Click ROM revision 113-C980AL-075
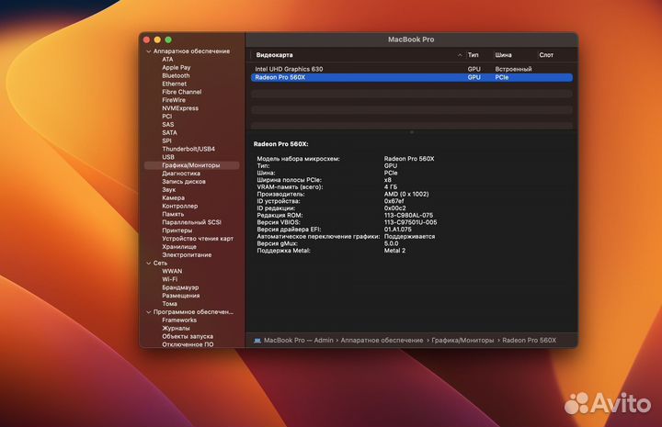 [x=408, y=216]
